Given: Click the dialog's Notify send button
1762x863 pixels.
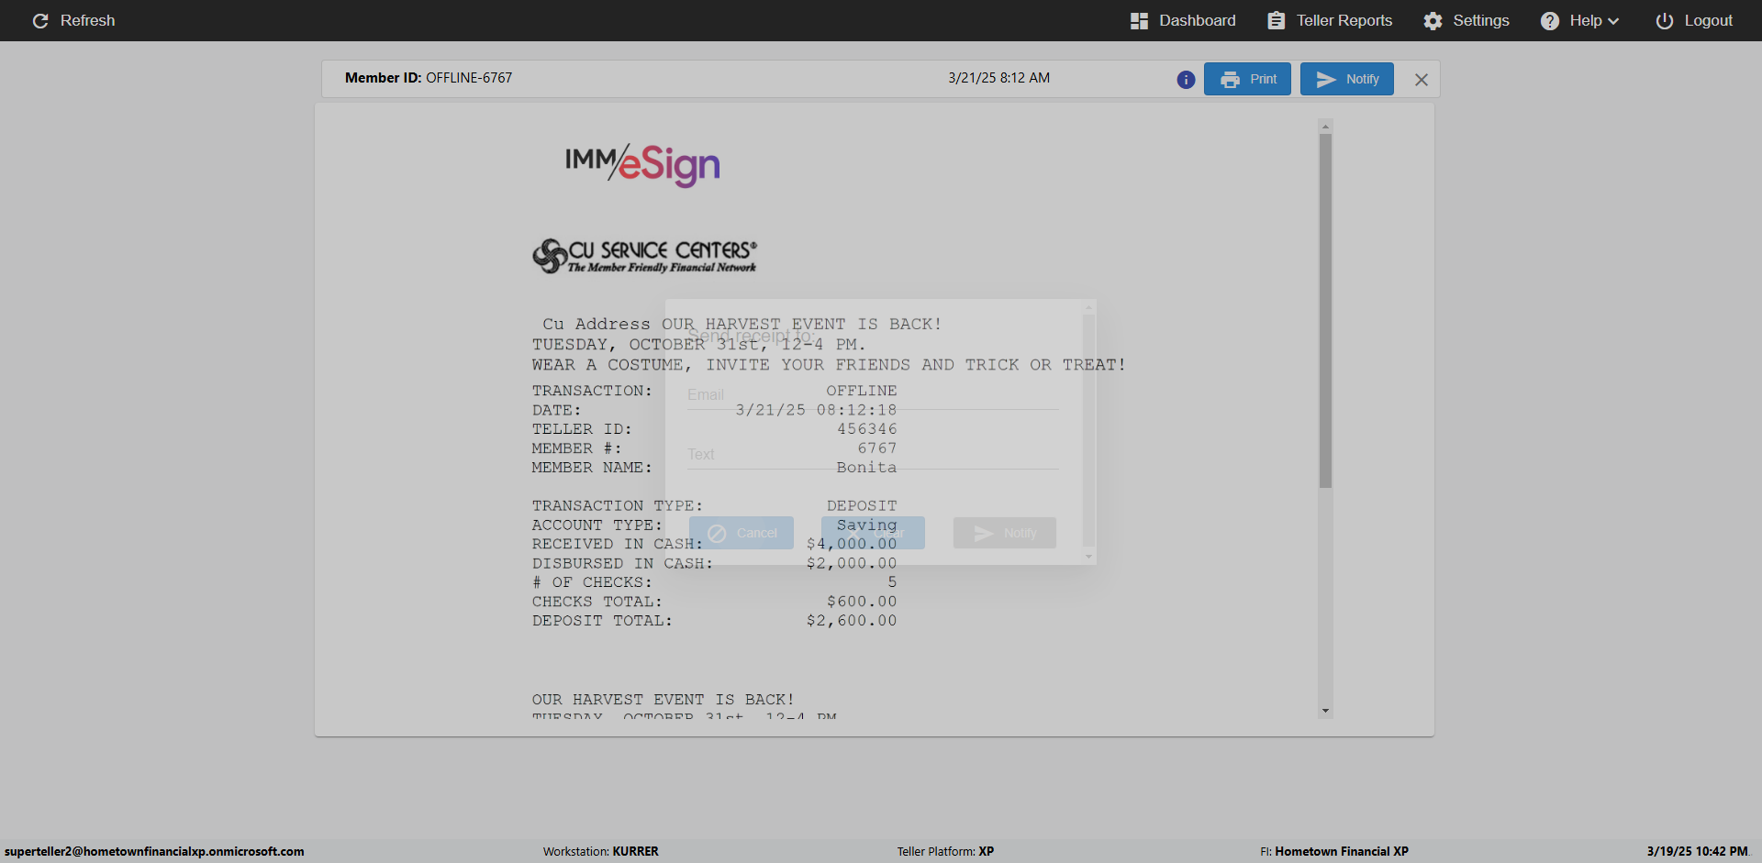Looking at the screenshot, I should [1005, 533].
